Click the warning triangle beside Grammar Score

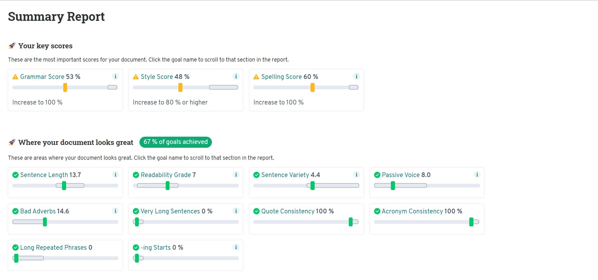pyautogui.click(x=15, y=76)
